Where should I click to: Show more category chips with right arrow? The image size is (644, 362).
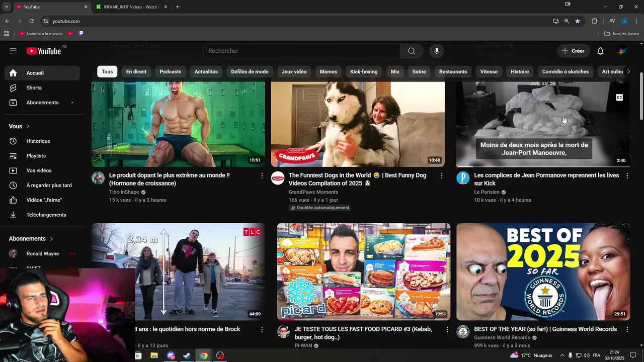(x=628, y=71)
